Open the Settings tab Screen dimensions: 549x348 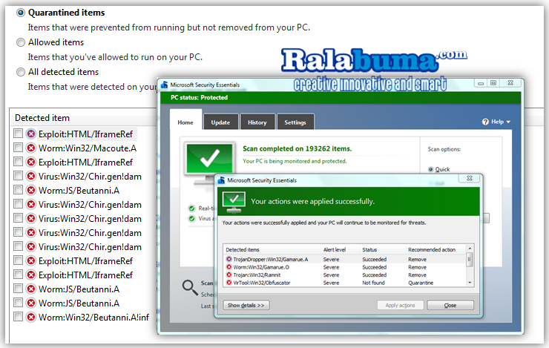[295, 122]
